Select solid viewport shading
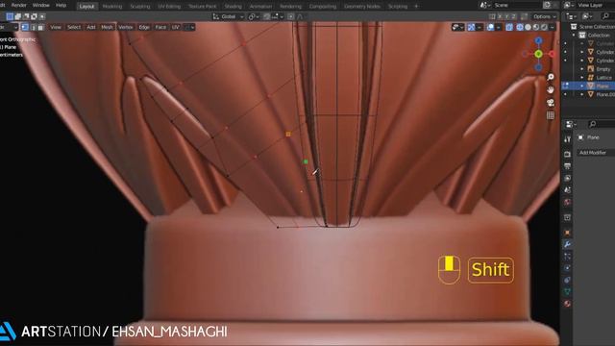This screenshot has width=615, height=346. (528, 27)
